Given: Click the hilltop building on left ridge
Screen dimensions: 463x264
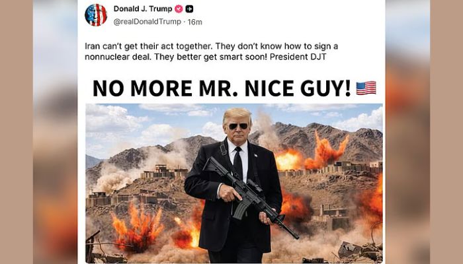Looking at the screenshot, I should point(164,172).
